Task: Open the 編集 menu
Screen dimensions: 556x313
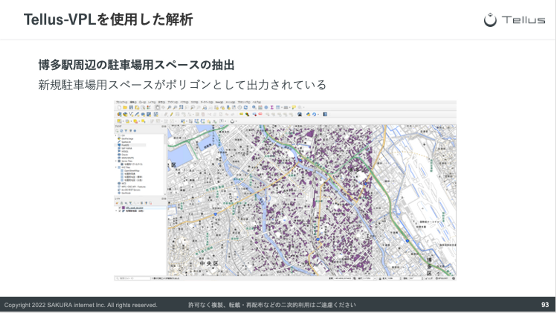Action: click(133, 102)
